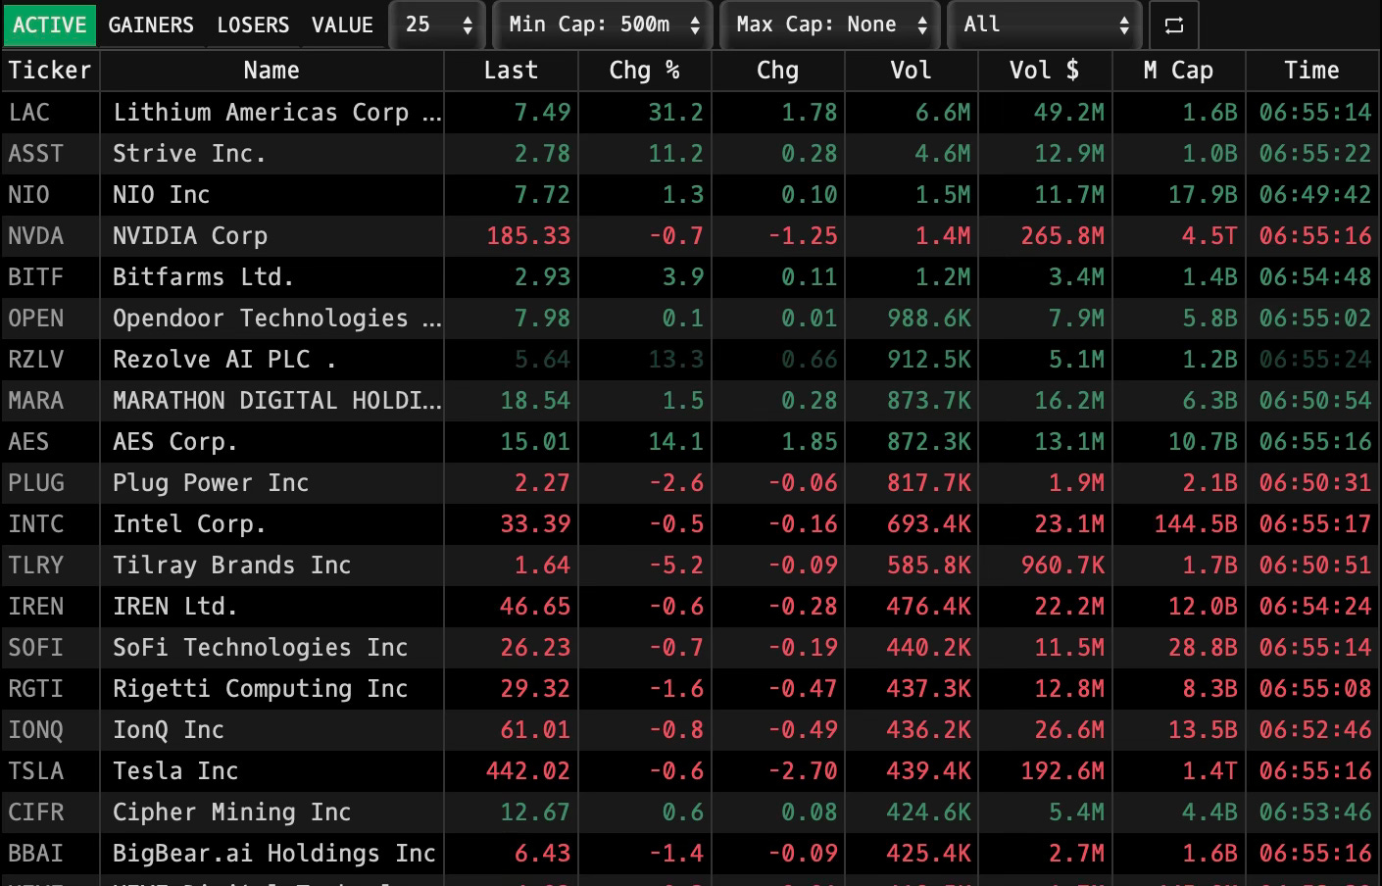The width and height of the screenshot is (1382, 886).
Task: Click the name Strive Inc.
Action: 189,154
